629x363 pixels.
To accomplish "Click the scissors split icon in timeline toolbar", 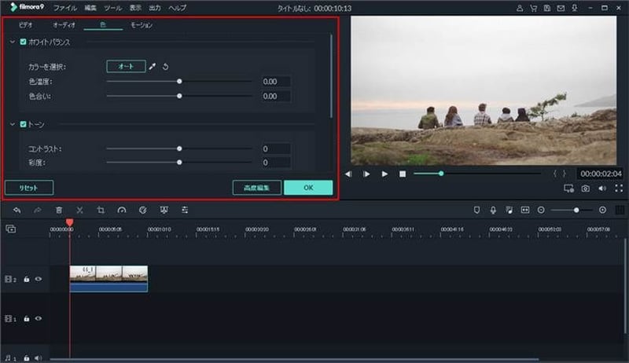I will pyautogui.click(x=79, y=211).
